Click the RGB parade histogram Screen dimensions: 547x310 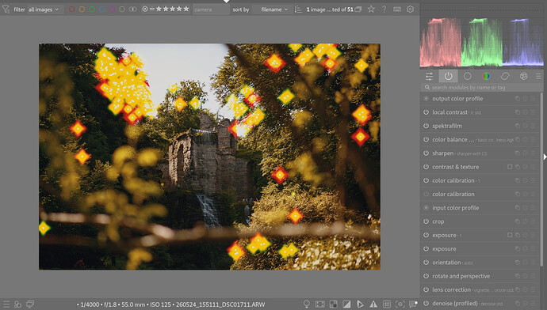(x=482, y=42)
